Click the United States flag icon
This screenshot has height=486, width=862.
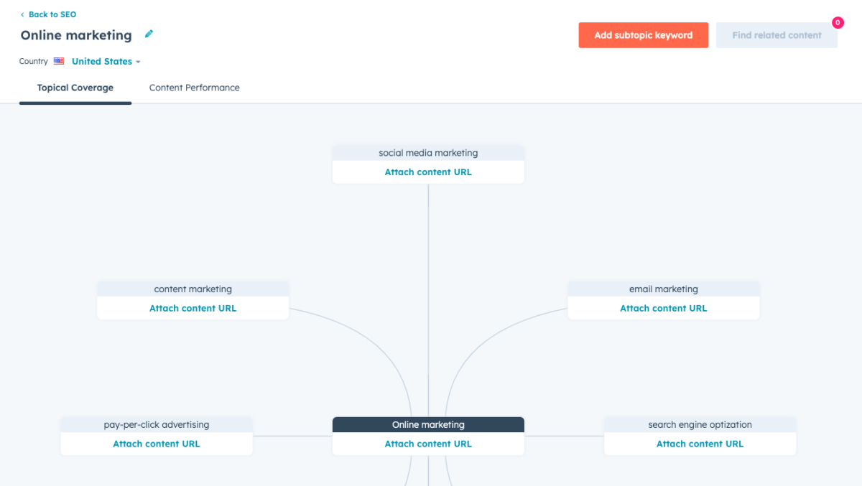[x=59, y=61]
